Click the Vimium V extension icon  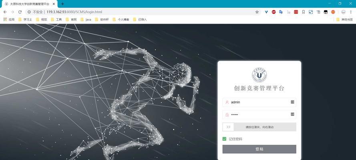coord(266,12)
